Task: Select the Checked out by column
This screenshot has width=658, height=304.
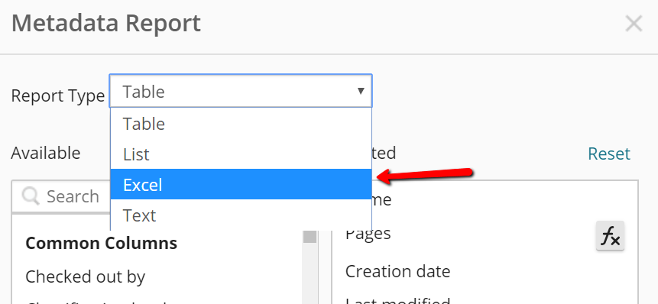Action: [x=85, y=277]
